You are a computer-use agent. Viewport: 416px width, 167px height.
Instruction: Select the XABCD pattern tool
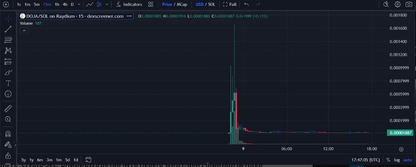[x=8, y=51]
